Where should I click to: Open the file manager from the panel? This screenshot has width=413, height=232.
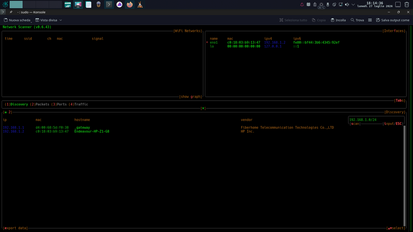[68, 4]
